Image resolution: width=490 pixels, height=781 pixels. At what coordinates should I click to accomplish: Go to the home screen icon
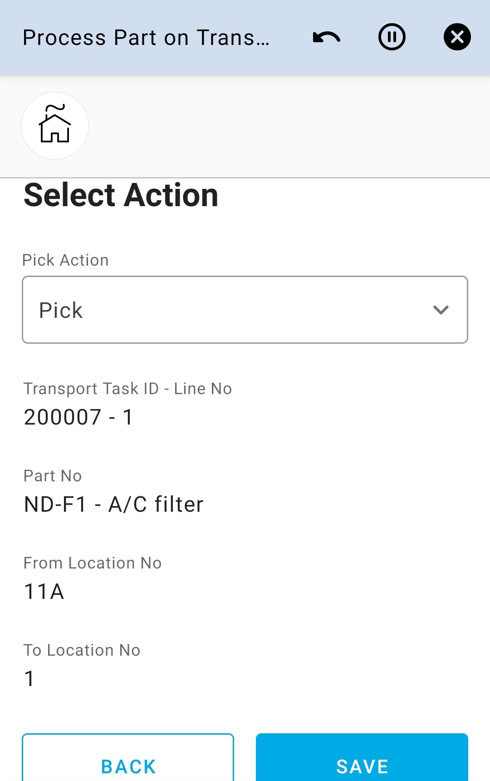[x=55, y=126]
